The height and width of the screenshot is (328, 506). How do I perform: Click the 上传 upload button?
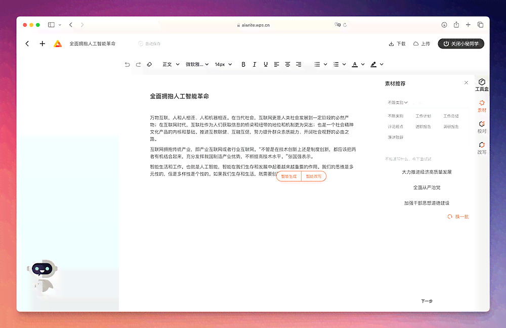click(x=422, y=44)
